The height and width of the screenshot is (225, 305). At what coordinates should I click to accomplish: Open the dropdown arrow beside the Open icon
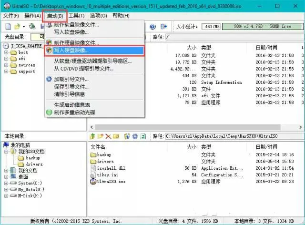[24, 27]
